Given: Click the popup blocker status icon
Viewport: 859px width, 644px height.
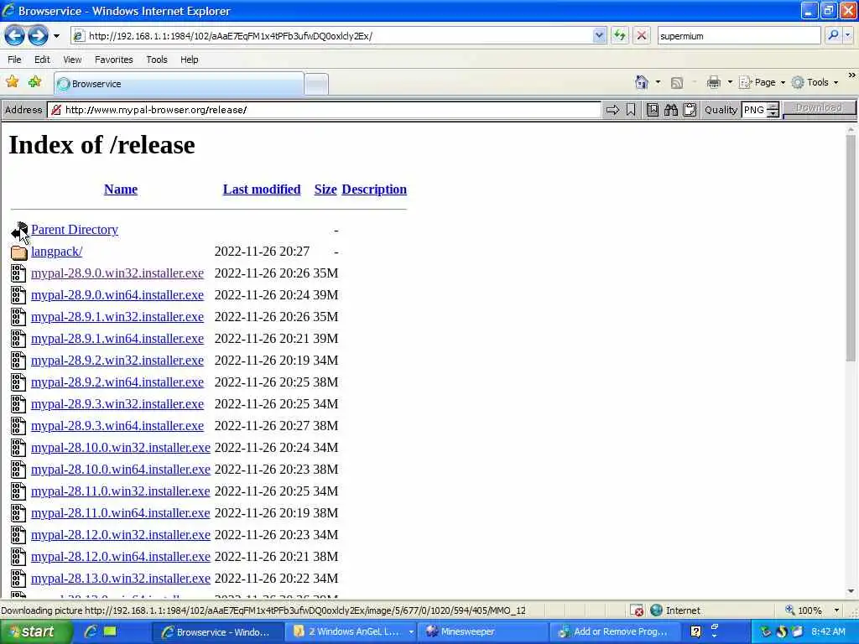Looking at the screenshot, I should click(637, 610).
